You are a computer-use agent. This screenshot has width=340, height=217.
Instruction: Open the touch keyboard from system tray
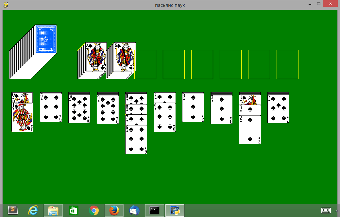pos(327,210)
